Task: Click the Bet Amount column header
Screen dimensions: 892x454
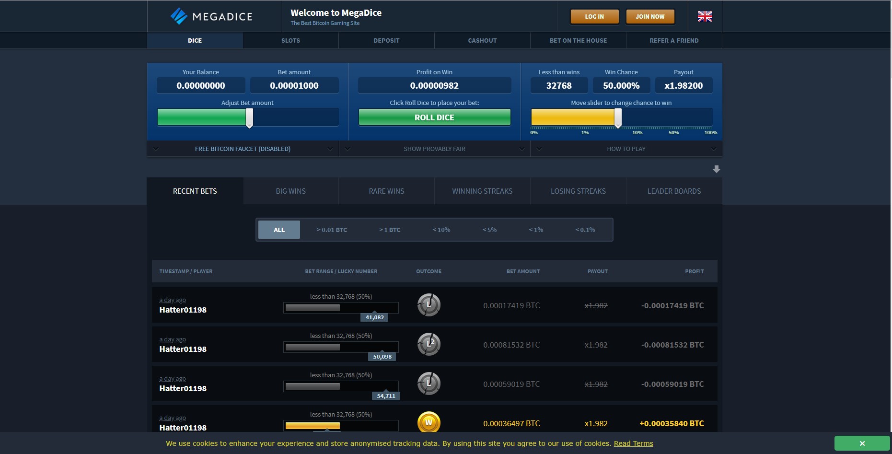Action: [x=523, y=272]
